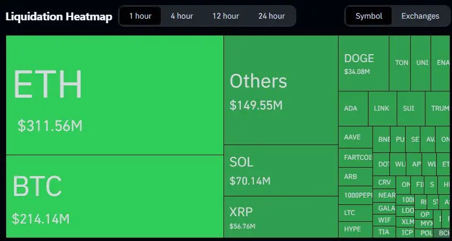
Task: Click the AAVE heatmap tile
Action: tap(355, 138)
